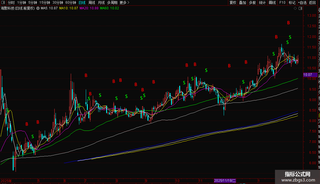Open the 多周期 multi-period view

click(x=112, y=3)
